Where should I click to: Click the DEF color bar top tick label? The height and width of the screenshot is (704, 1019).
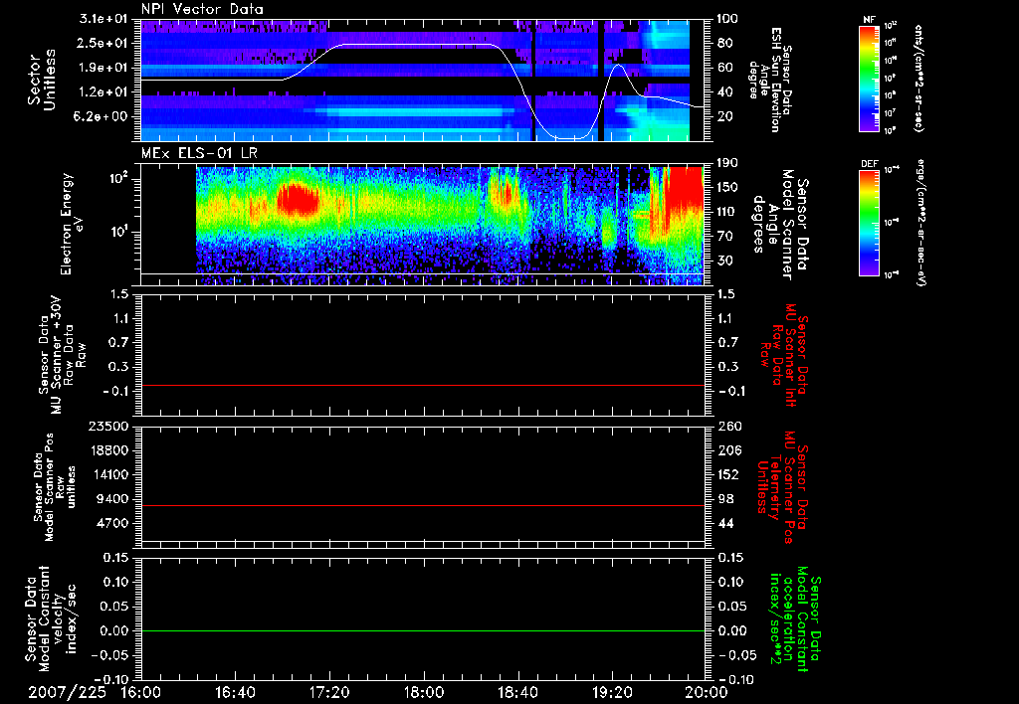coord(891,170)
